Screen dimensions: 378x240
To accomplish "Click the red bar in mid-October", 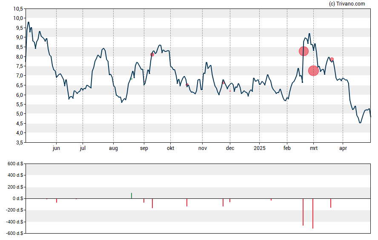I will point(187,203).
